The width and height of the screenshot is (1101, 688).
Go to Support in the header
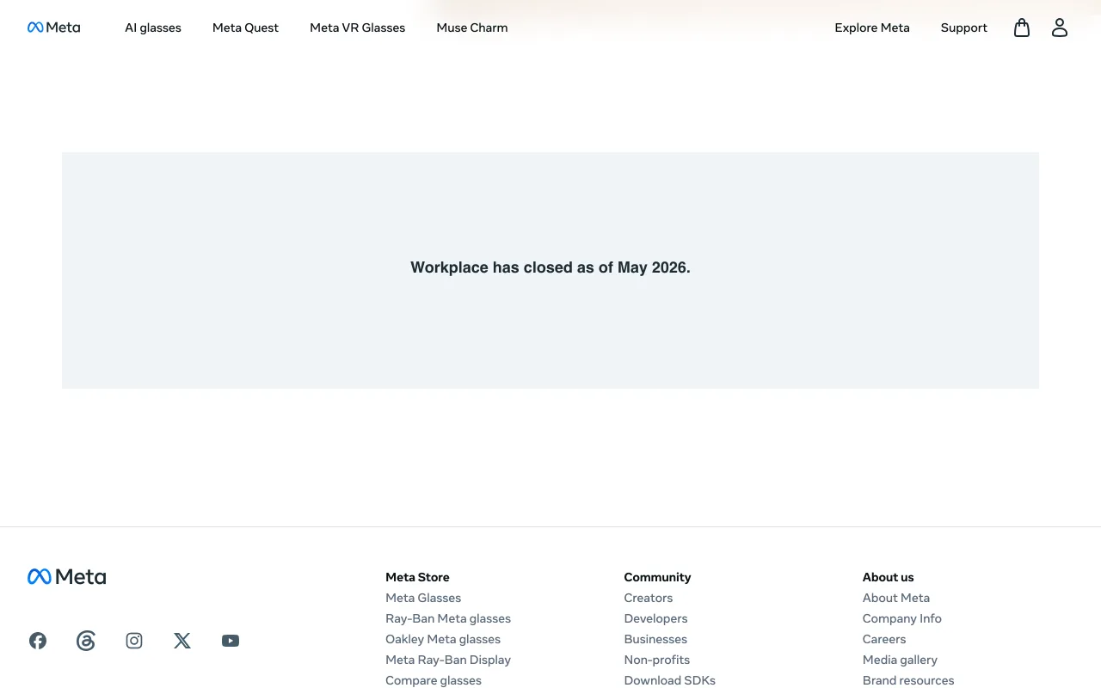point(963,28)
